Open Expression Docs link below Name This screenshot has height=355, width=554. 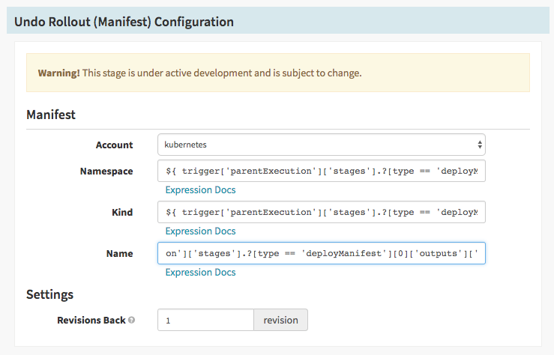pos(200,273)
